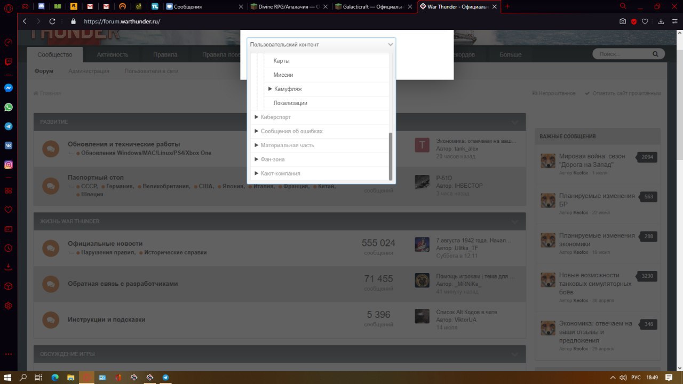Click the address bar URL

122,21
